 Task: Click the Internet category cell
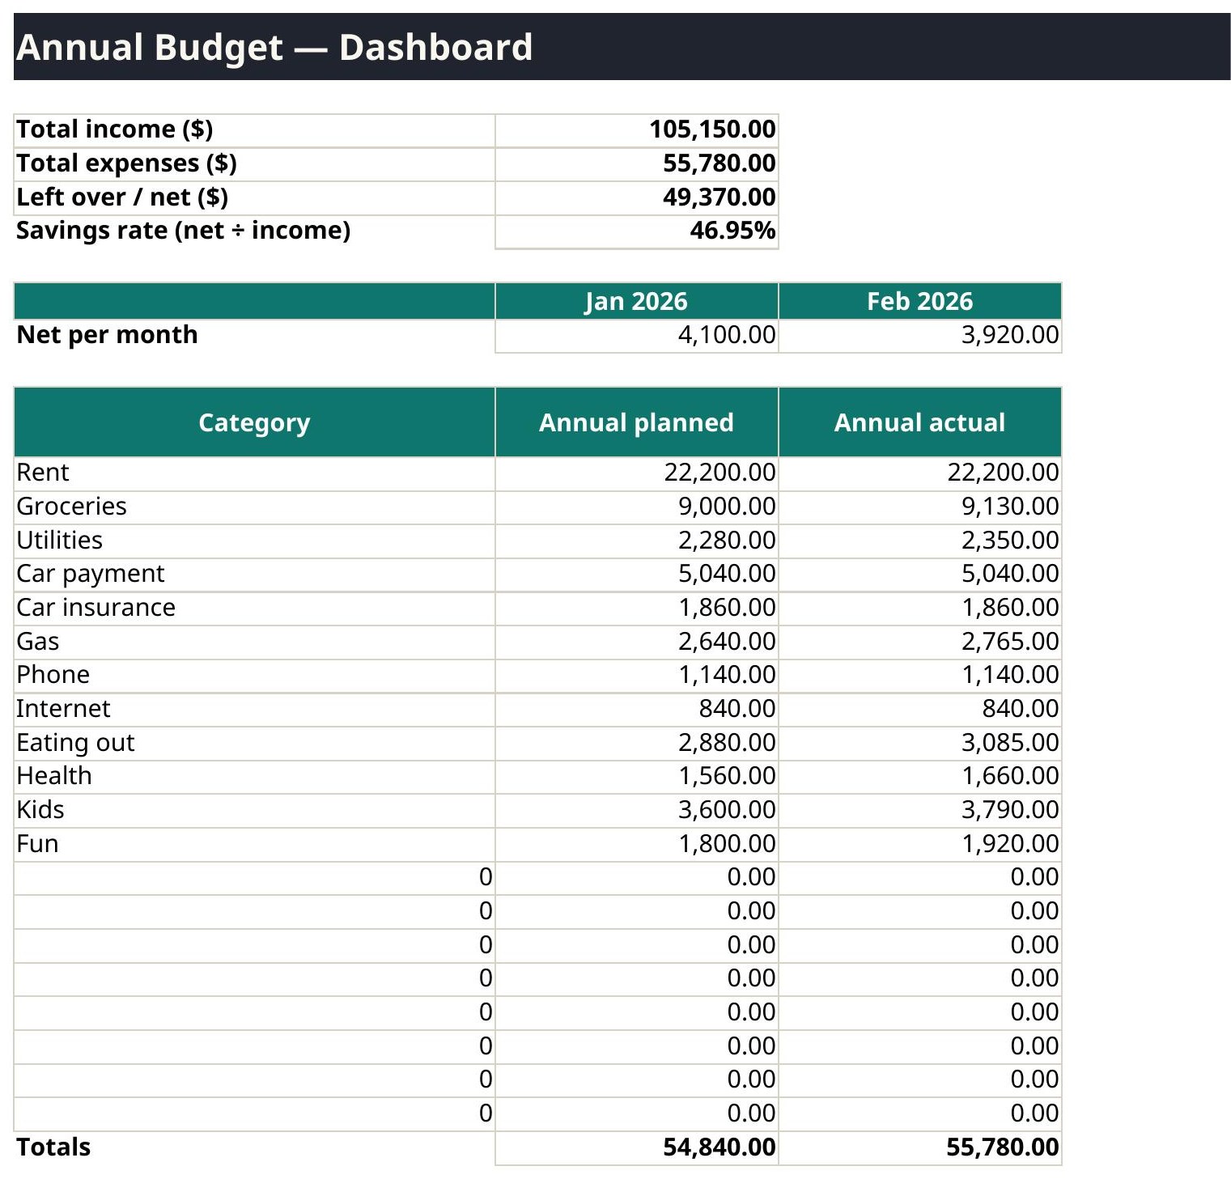pos(254,710)
